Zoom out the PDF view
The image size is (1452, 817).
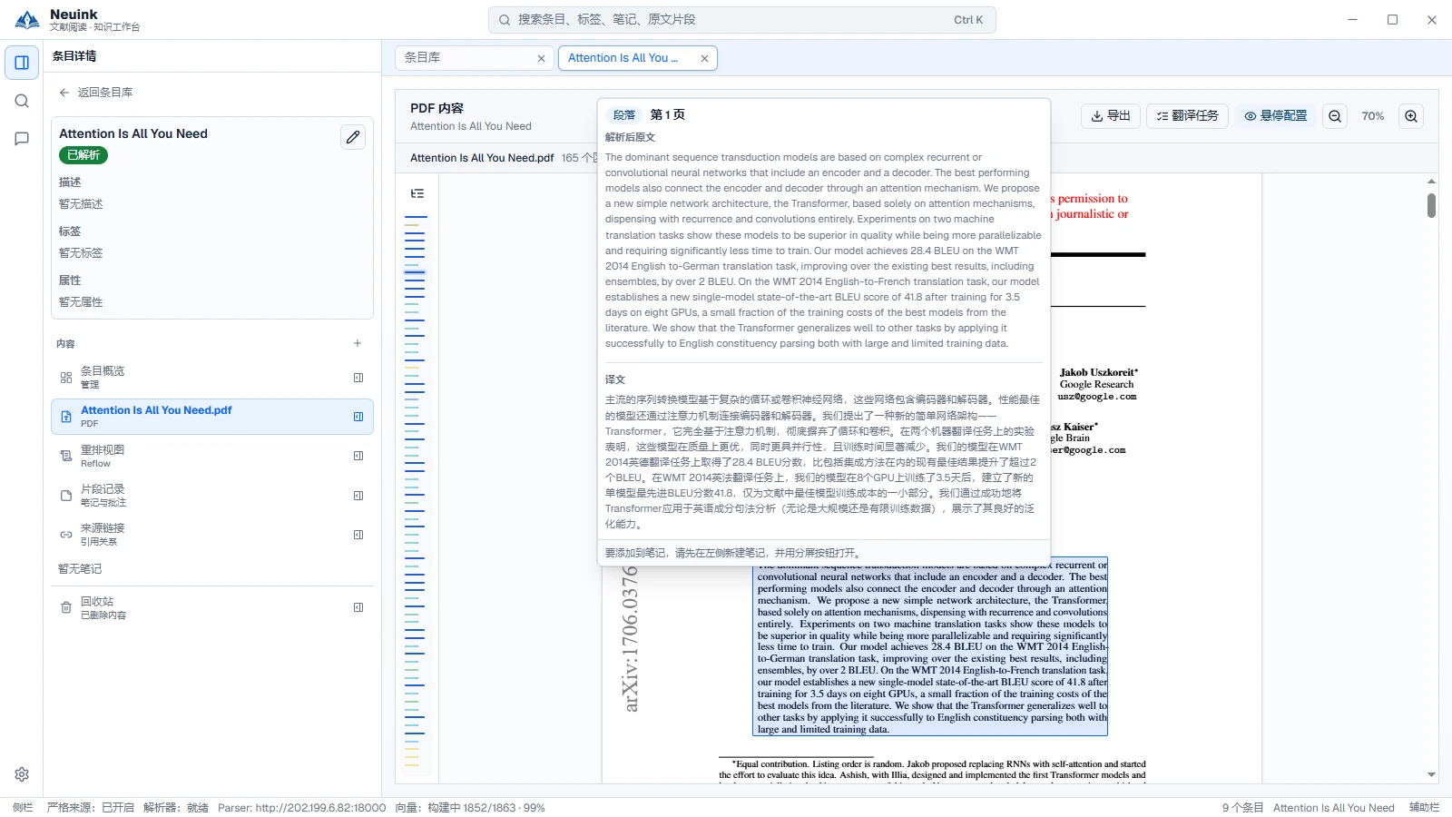[1335, 116]
